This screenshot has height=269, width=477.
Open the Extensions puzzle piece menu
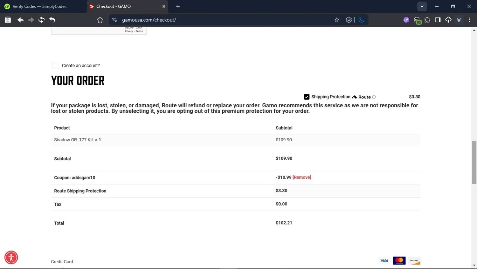coord(427,20)
